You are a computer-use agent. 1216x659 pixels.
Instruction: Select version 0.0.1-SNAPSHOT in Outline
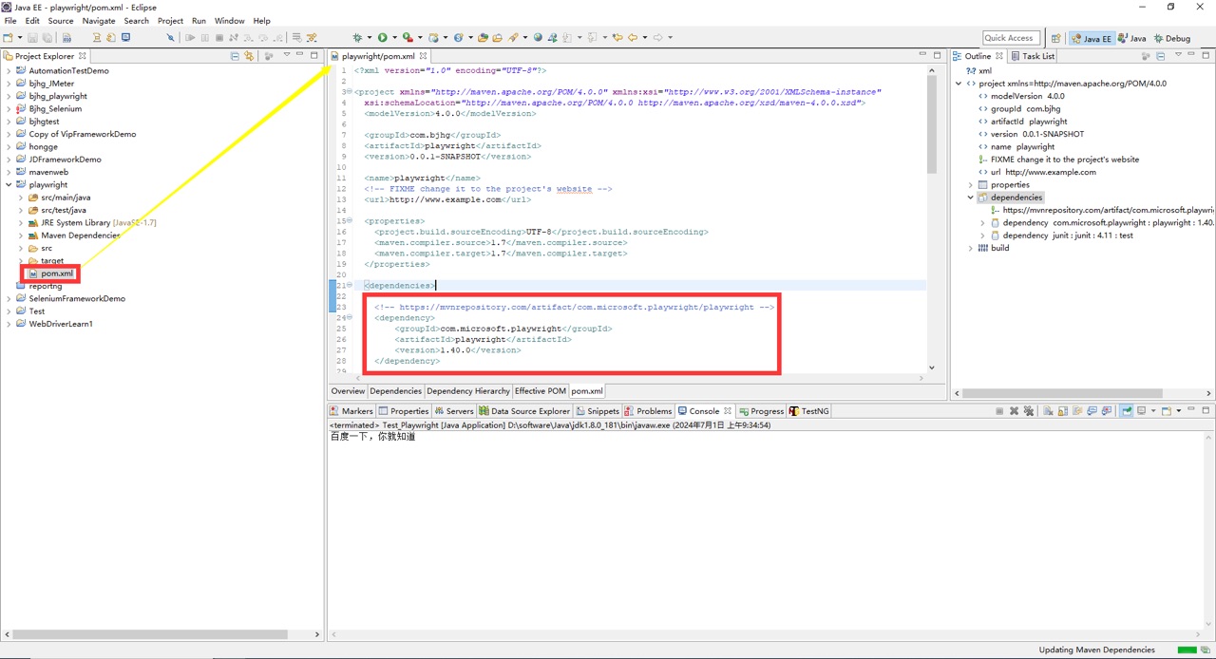(x=1037, y=134)
